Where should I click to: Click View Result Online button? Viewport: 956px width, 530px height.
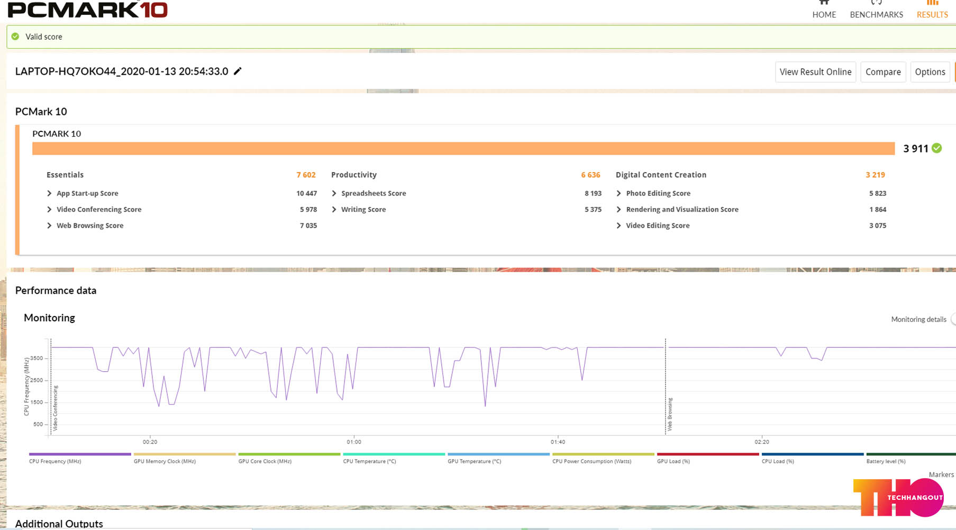[x=815, y=72]
